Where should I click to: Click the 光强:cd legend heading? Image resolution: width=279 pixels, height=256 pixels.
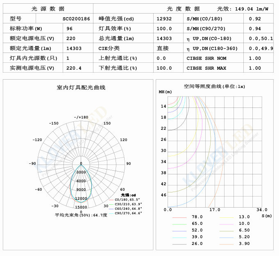128,195
